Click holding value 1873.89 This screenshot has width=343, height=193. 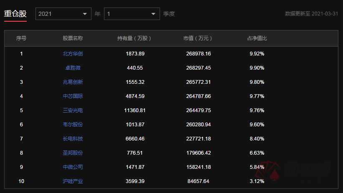point(135,54)
